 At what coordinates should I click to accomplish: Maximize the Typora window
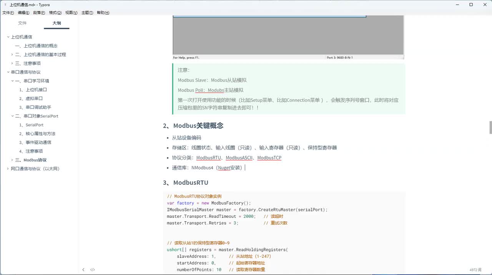coord(471,5)
